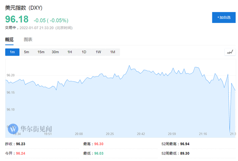Click the 20:08 time axis label
This screenshot has width=238, height=161.
pos(79,134)
